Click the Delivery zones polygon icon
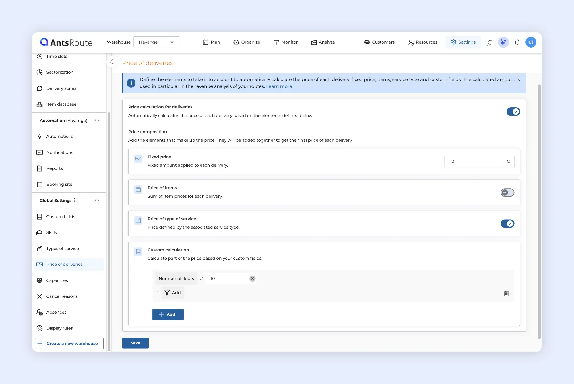 pyautogui.click(x=40, y=88)
